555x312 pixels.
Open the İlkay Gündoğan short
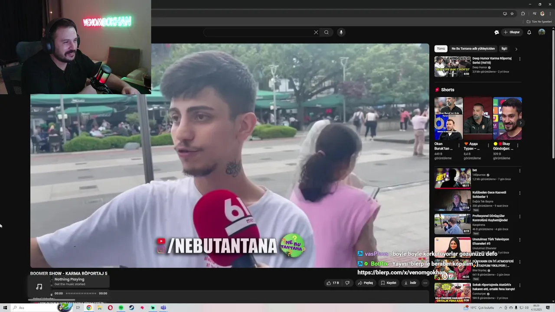tap(507, 118)
